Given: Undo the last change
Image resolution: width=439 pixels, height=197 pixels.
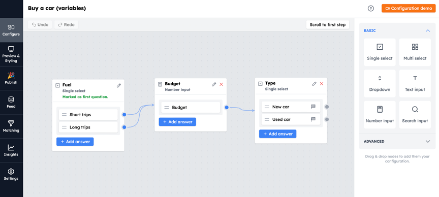Looking at the screenshot, I should tap(40, 24).
